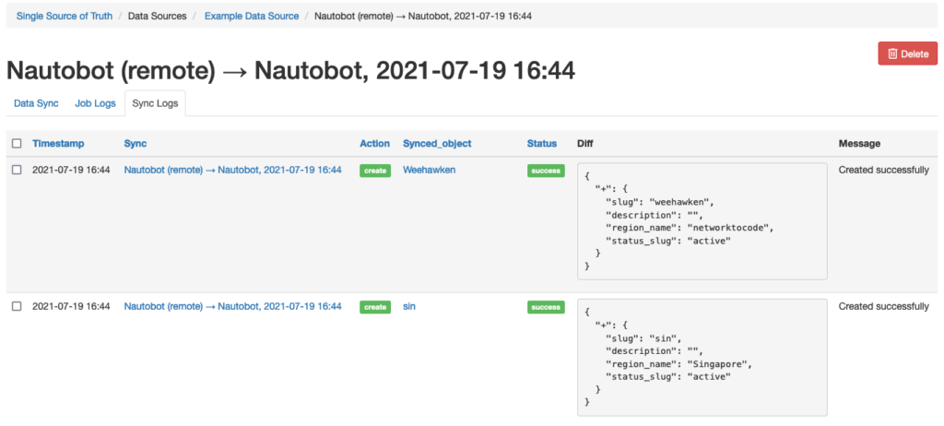Switch to the Job Logs tab
The image size is (944, 426).
[95, 103]
